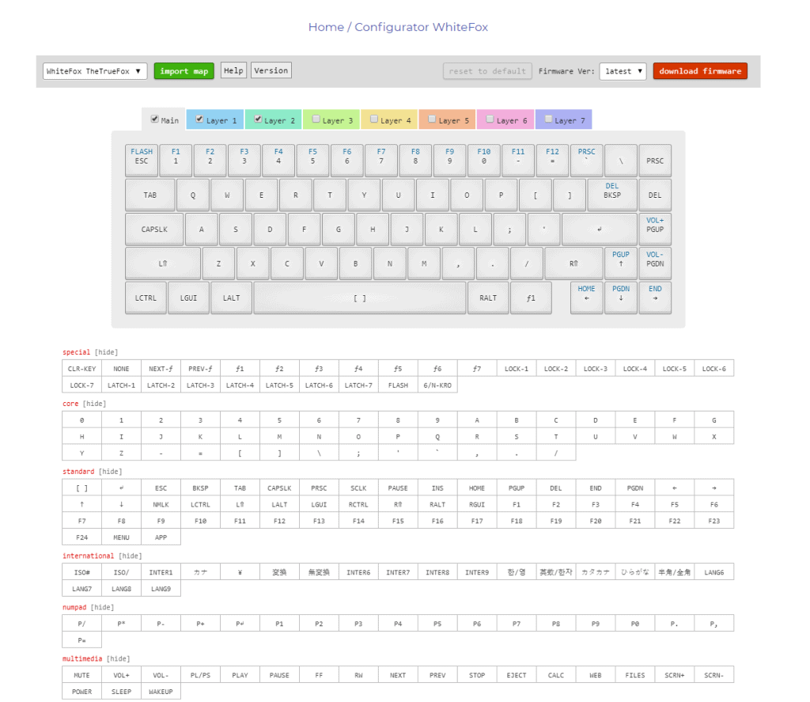810x702 pixels.
Task: Follow the Home breadcrumb link
Action: coord(326,27)
